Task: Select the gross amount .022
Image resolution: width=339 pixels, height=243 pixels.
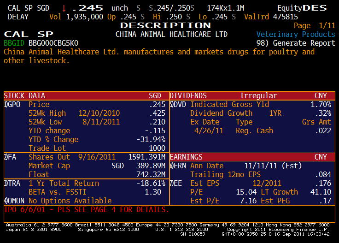Action: [x=323, y=130]
